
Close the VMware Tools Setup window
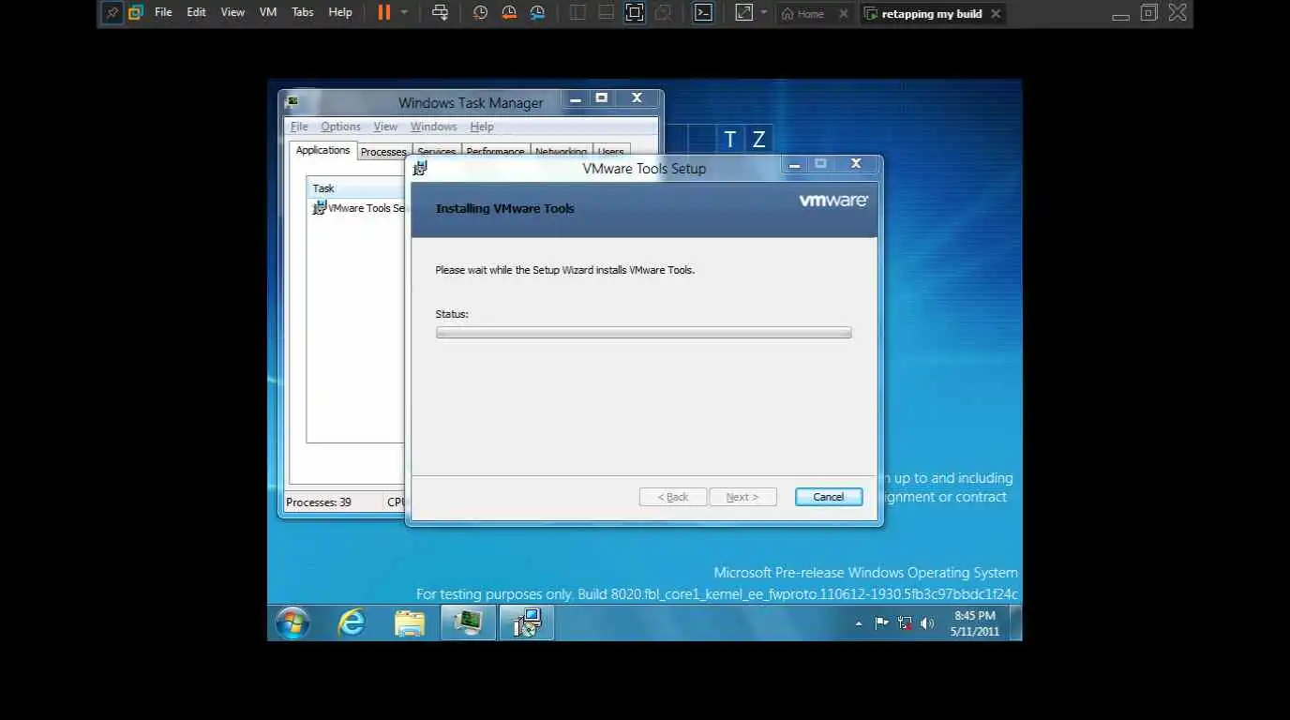pyautogui.click(x=856, y=164)
